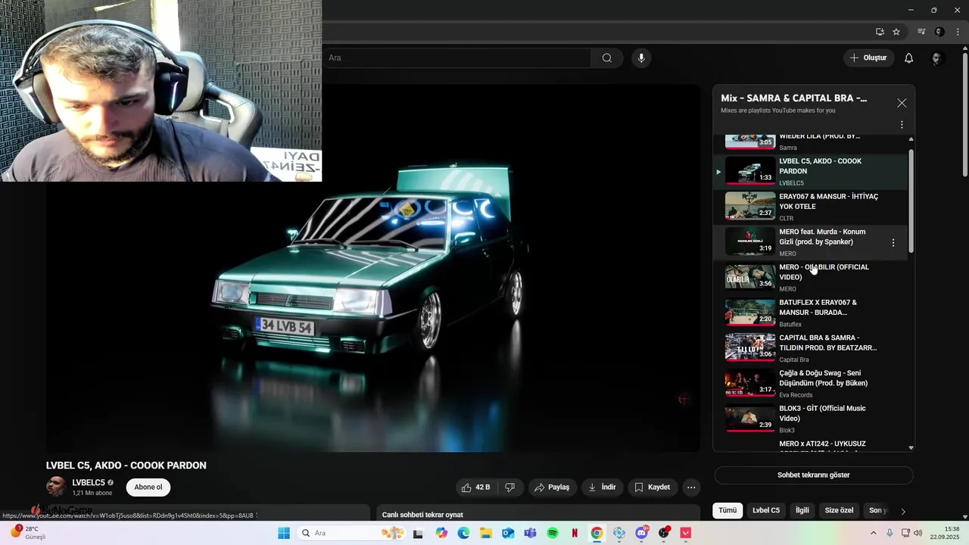The height and width of the screenshot is (545, 969).
Task: Select the Tümü filter chip
Action: (x=728, y=510)
